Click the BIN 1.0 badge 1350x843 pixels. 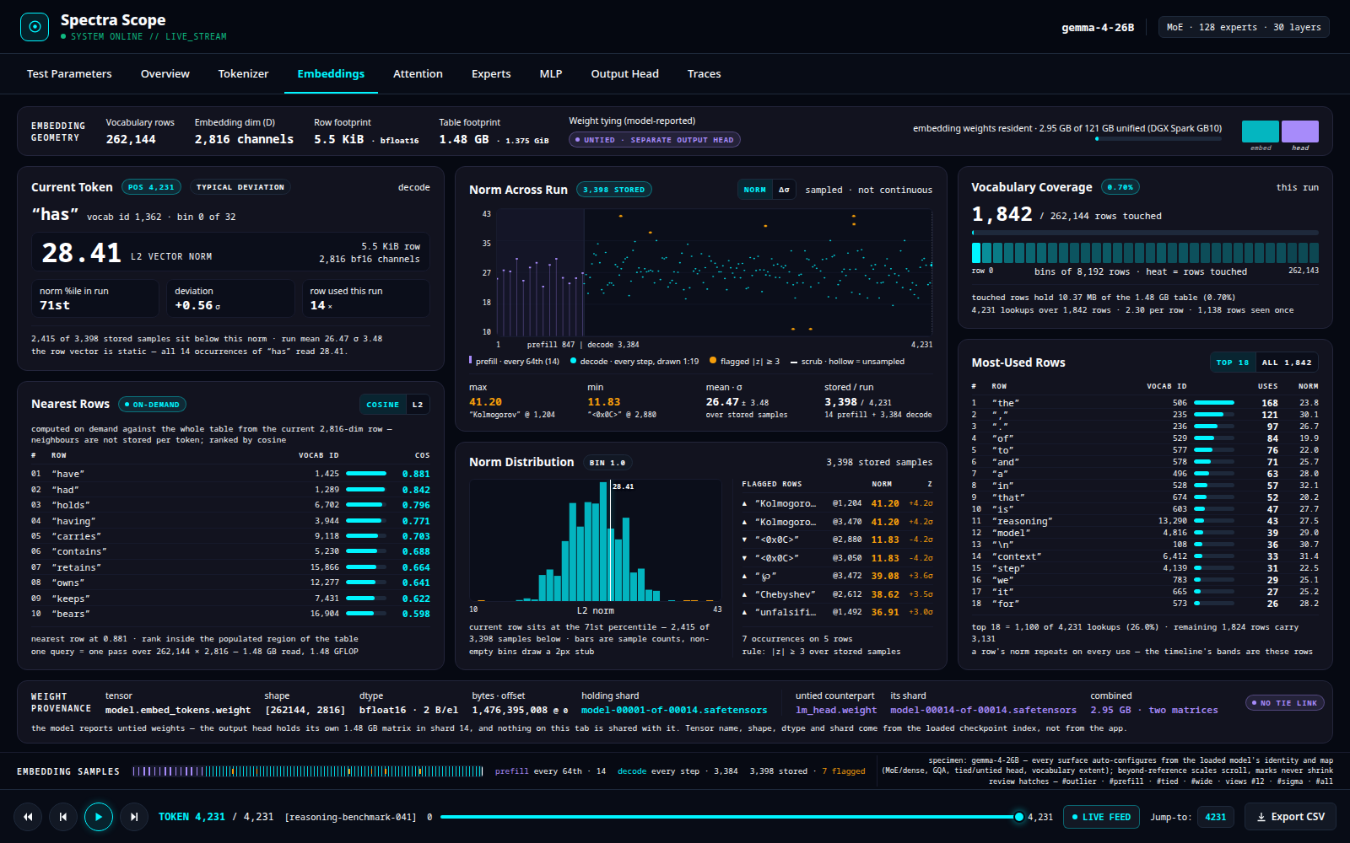click(x=607, y=463)
